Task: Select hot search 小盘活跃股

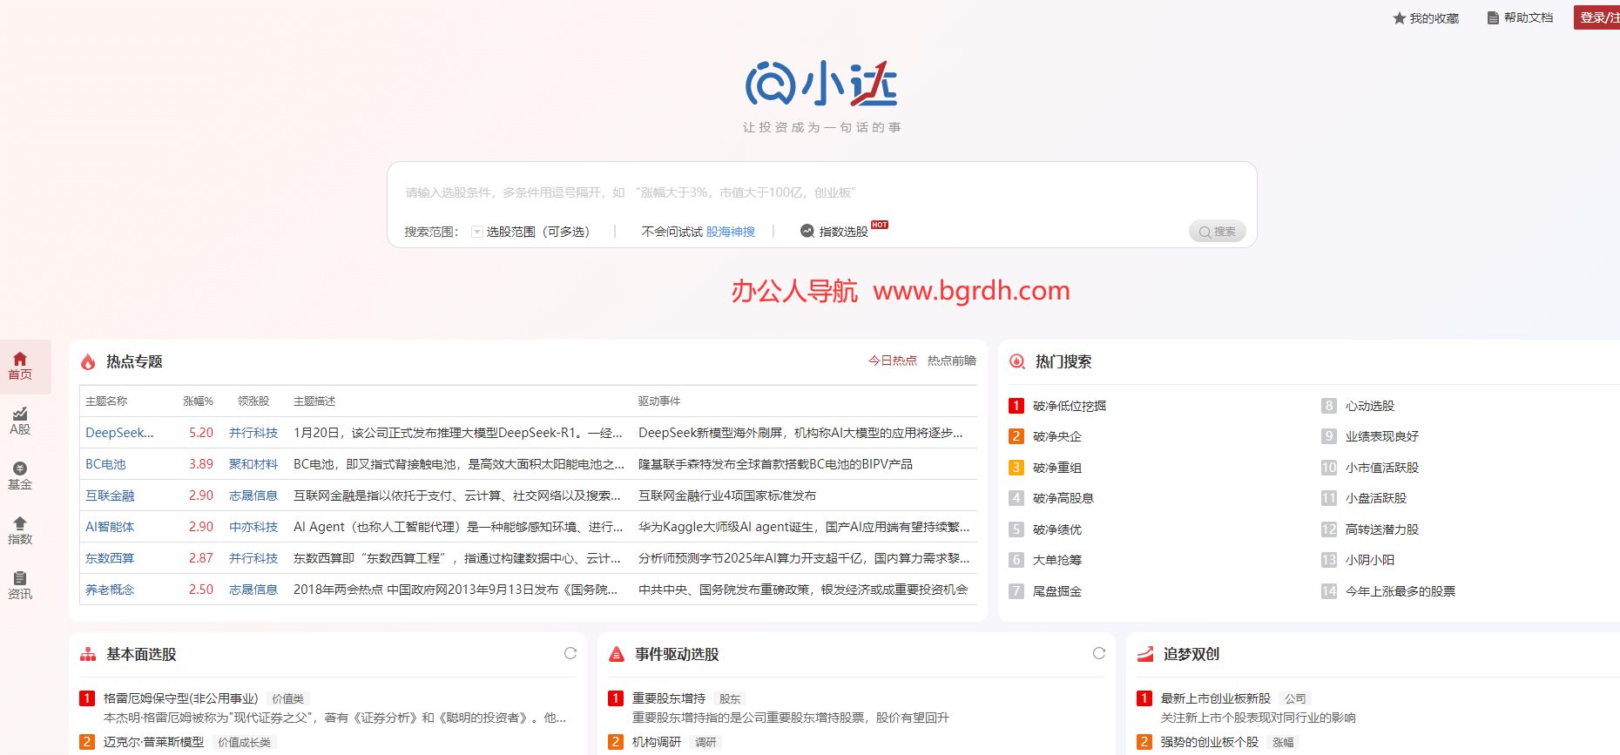Action: click(1376, 498)
